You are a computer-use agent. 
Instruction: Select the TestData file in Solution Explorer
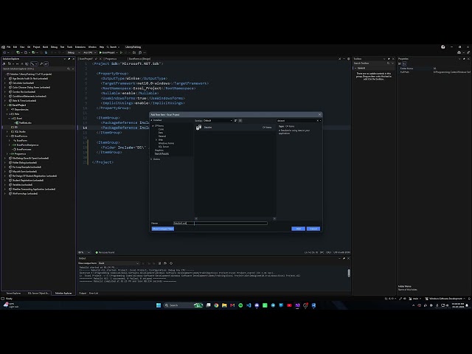coord(25,123)
